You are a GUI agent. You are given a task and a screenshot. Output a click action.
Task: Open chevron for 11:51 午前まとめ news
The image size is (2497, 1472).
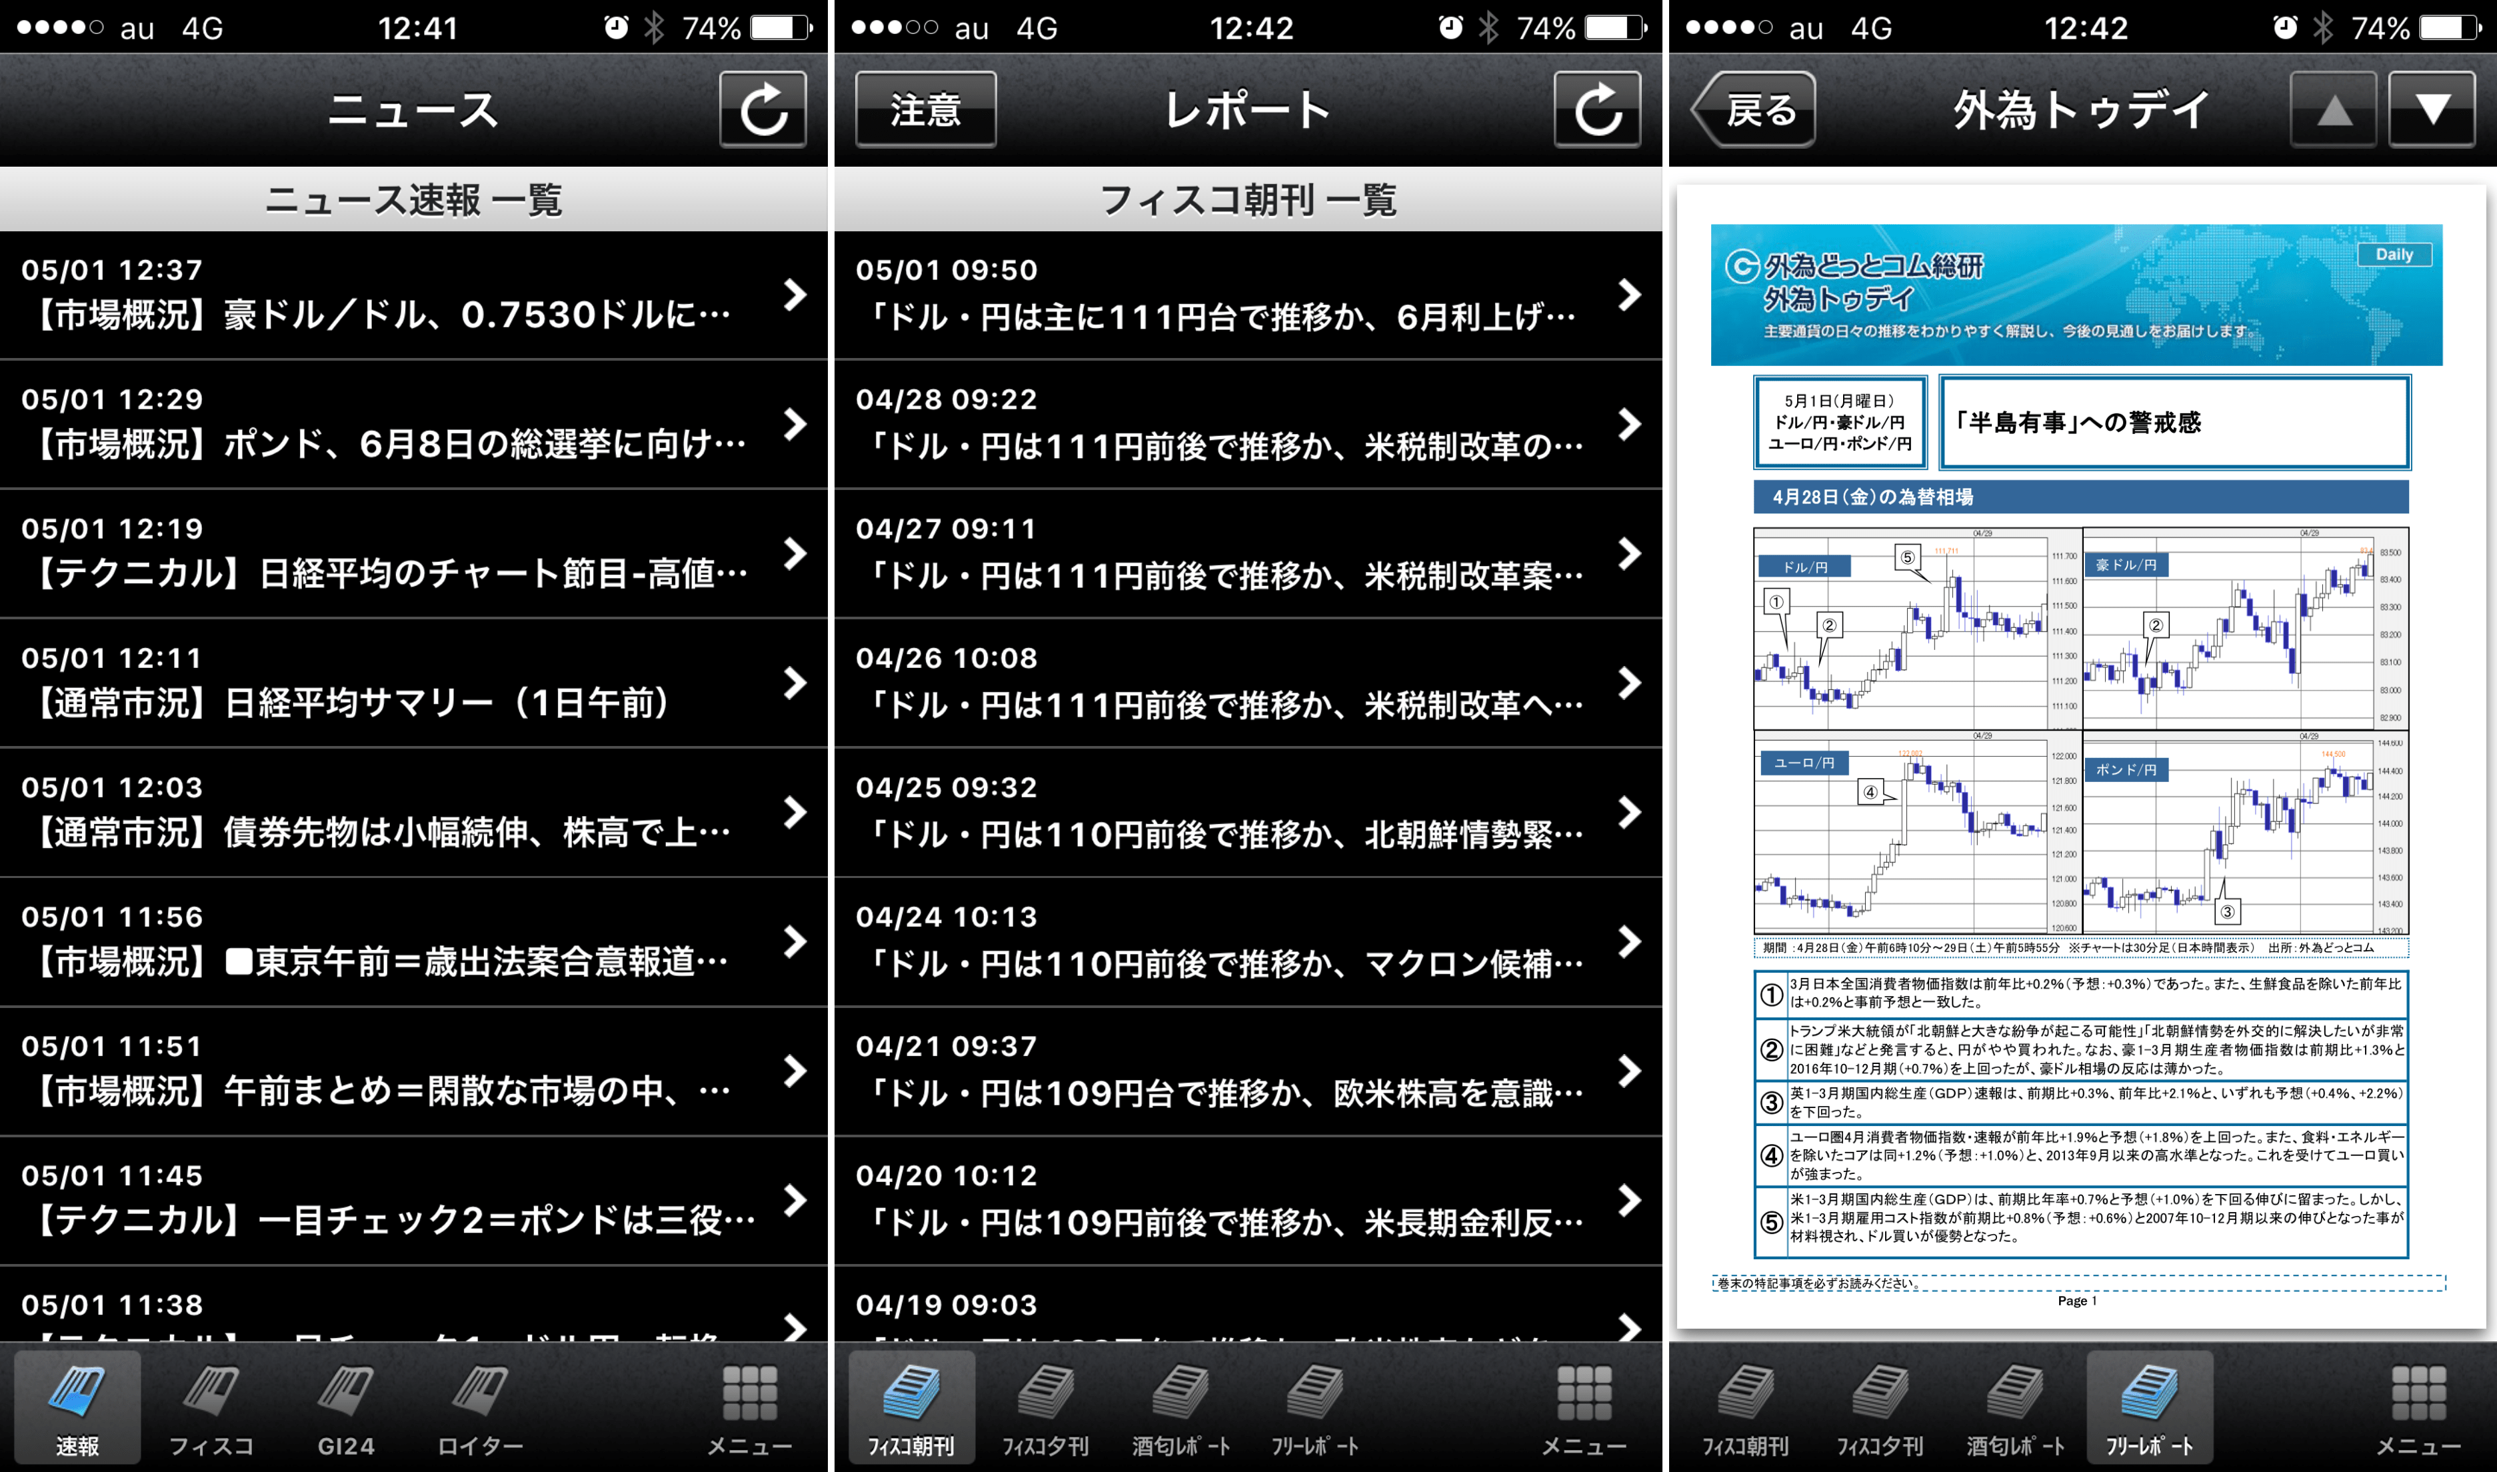pos(795,1071)
